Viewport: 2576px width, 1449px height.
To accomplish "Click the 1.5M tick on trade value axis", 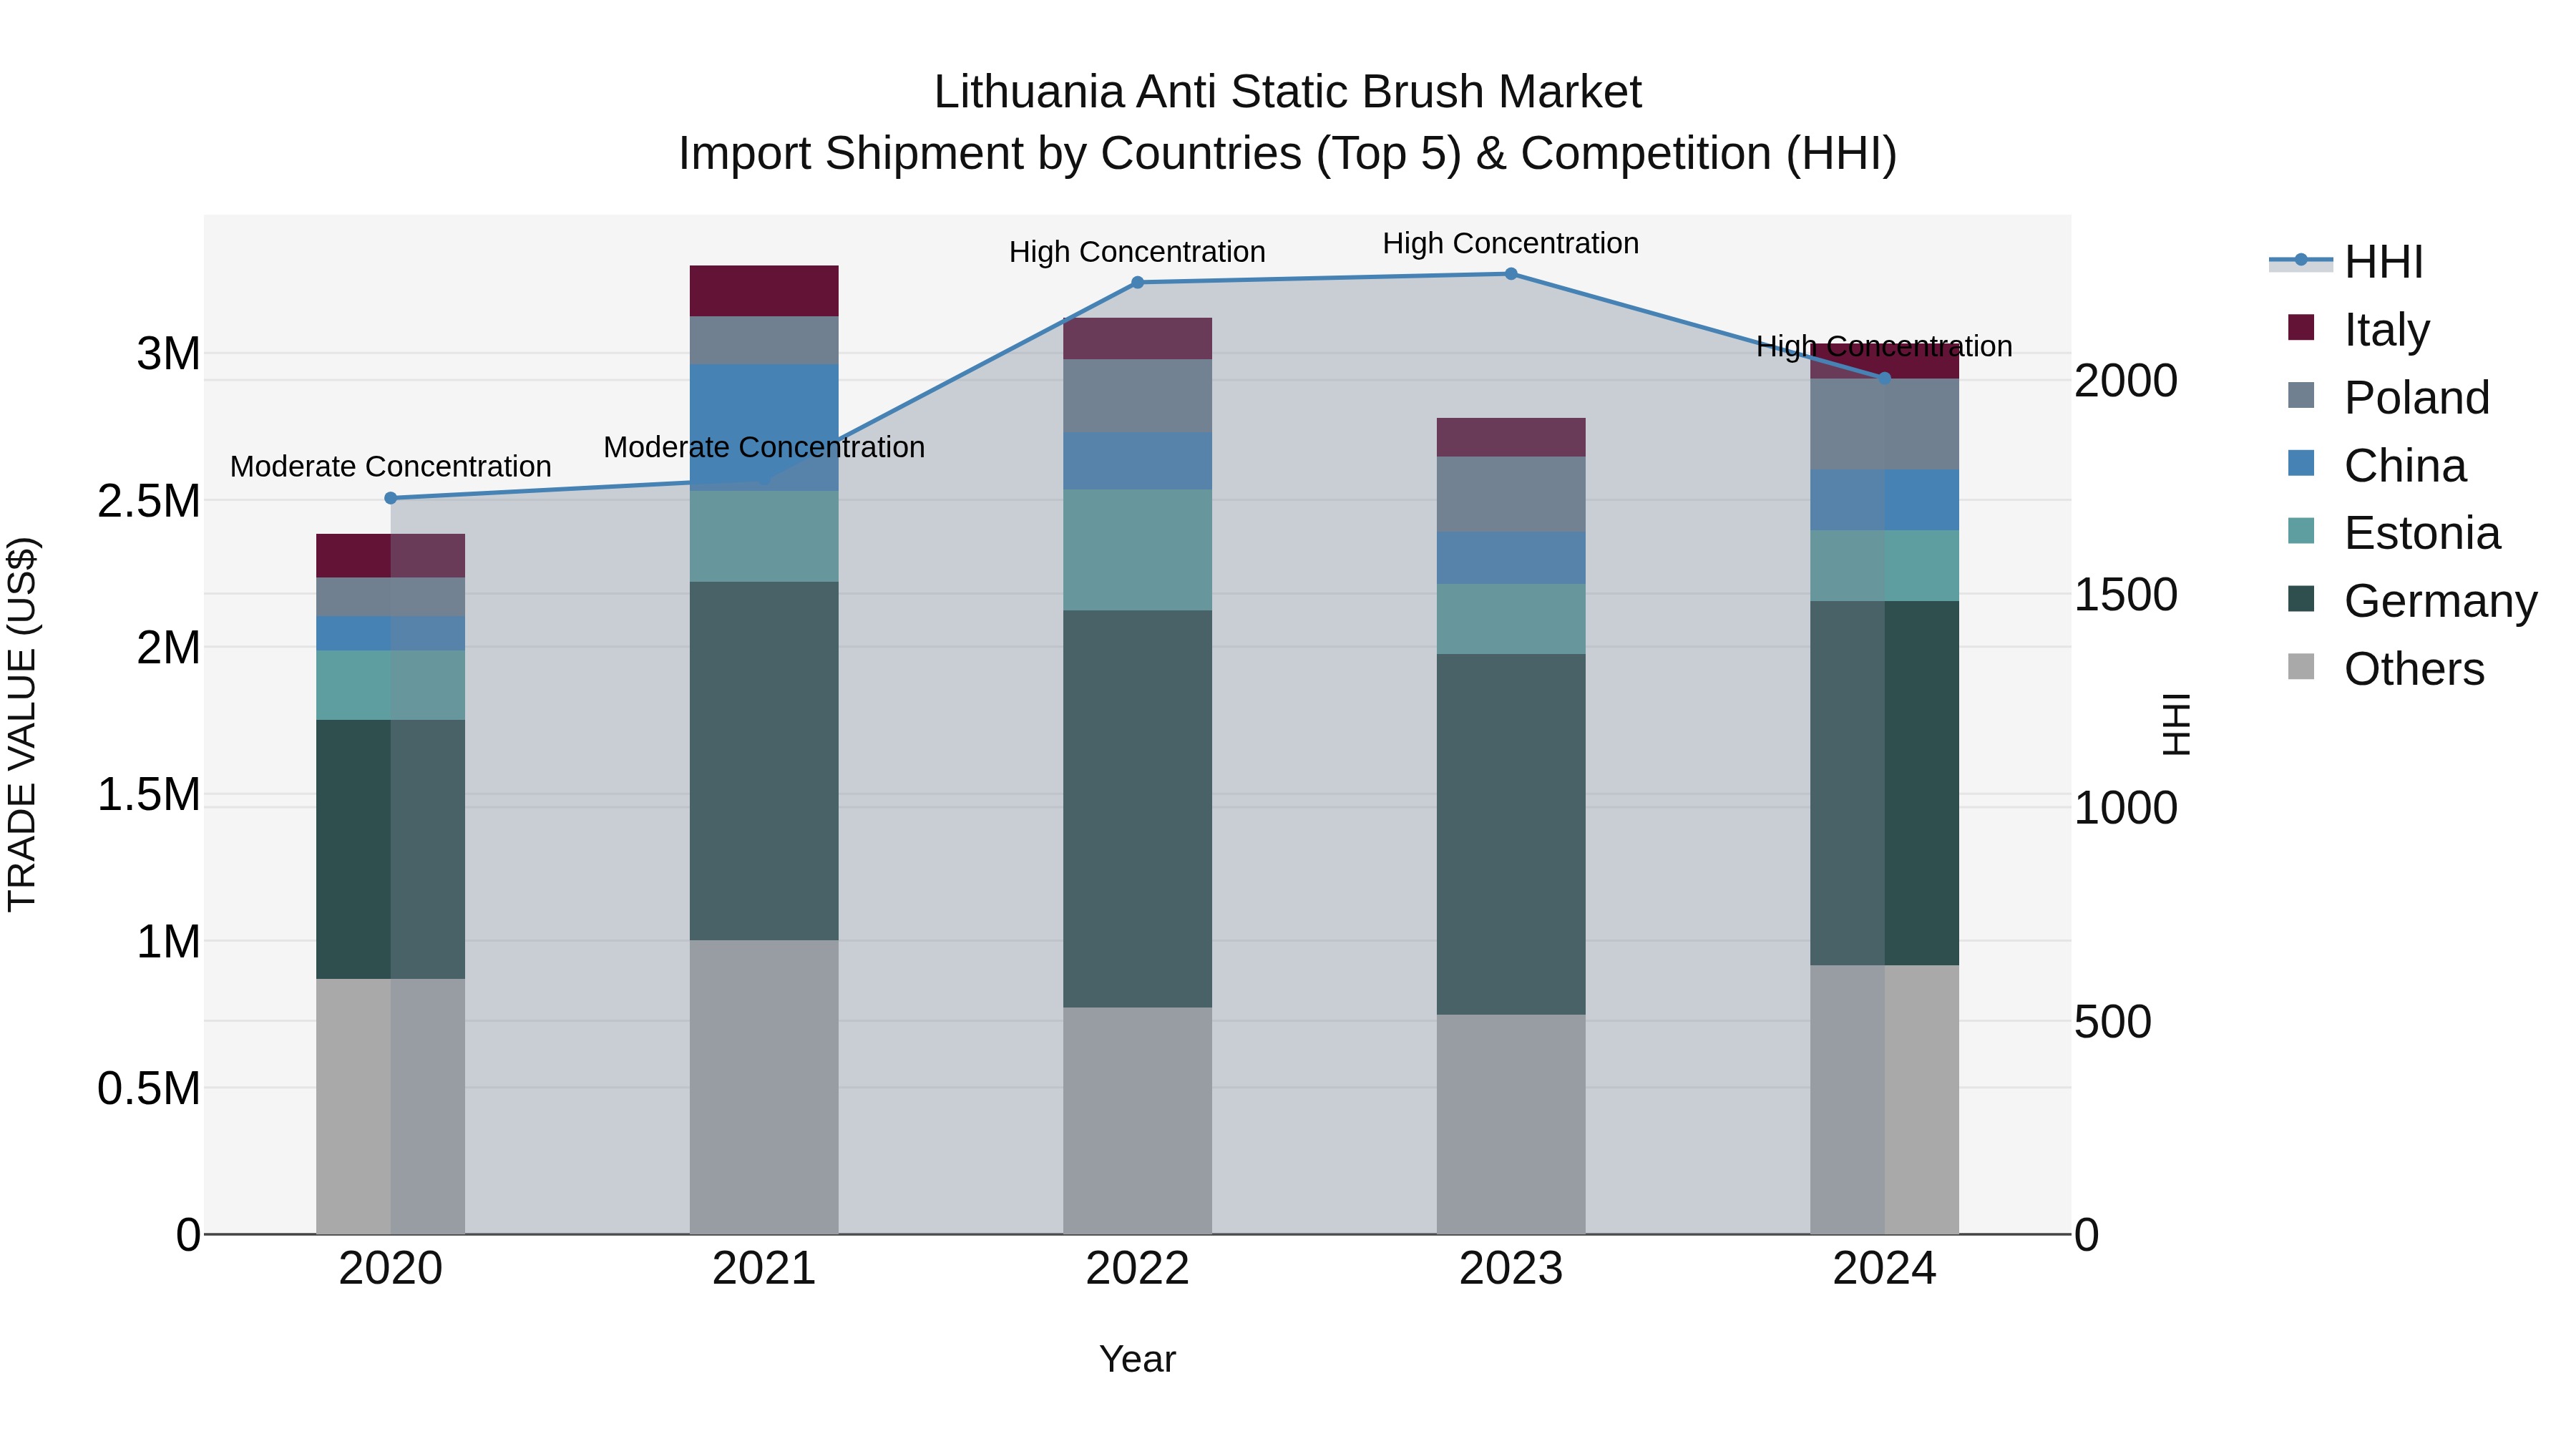I will (149, 795).
